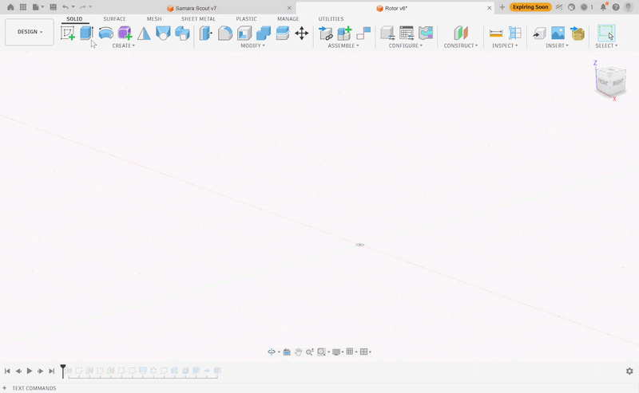Click the online status icon
Viewport: 639px width, 393px height.
pos(571,7)
